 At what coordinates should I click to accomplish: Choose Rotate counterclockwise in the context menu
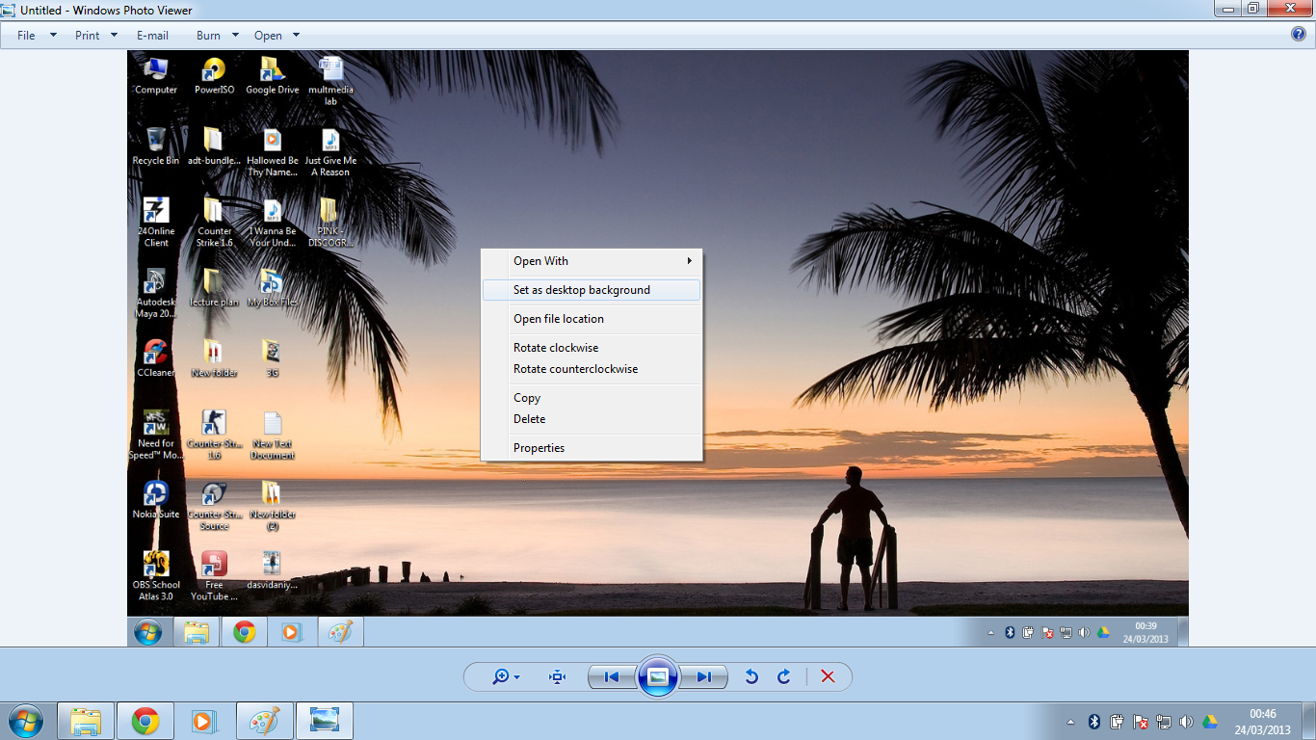[x=592, y=369]
